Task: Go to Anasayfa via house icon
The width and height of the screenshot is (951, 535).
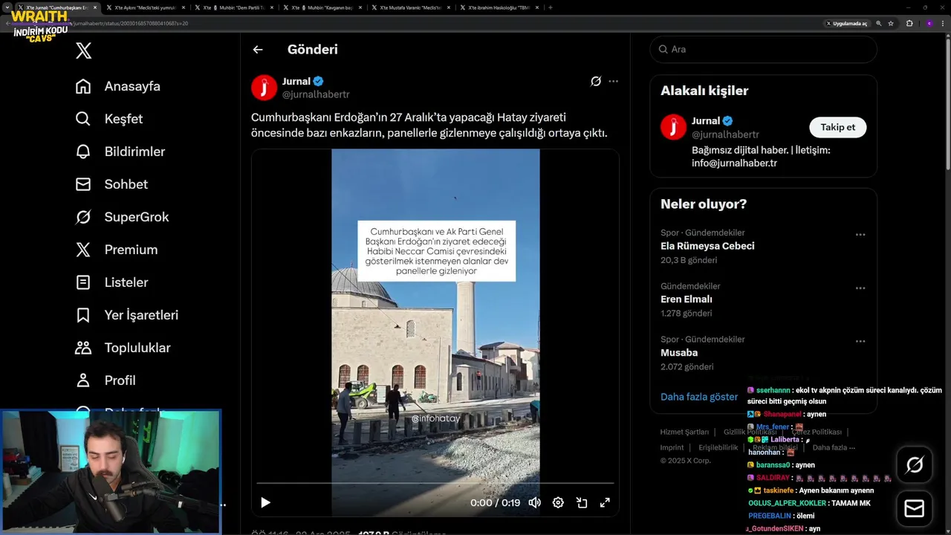Action: pos(83,86)
